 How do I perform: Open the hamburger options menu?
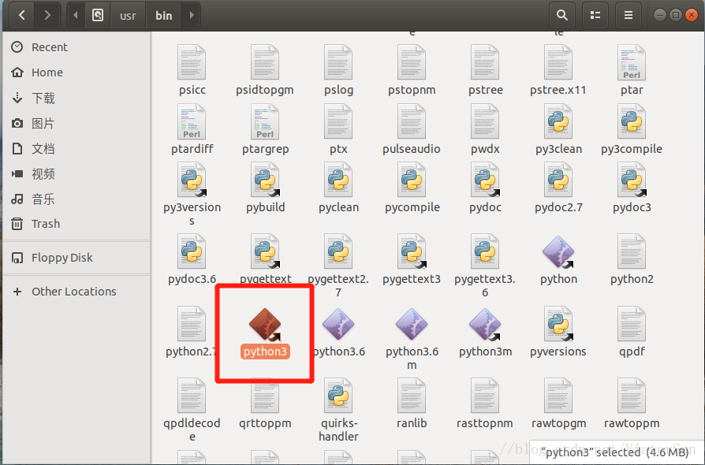coord(629,15)
